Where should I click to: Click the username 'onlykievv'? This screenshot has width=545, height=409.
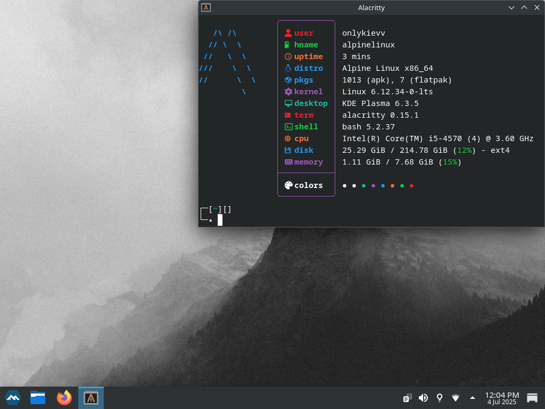[x=364, y=33]
